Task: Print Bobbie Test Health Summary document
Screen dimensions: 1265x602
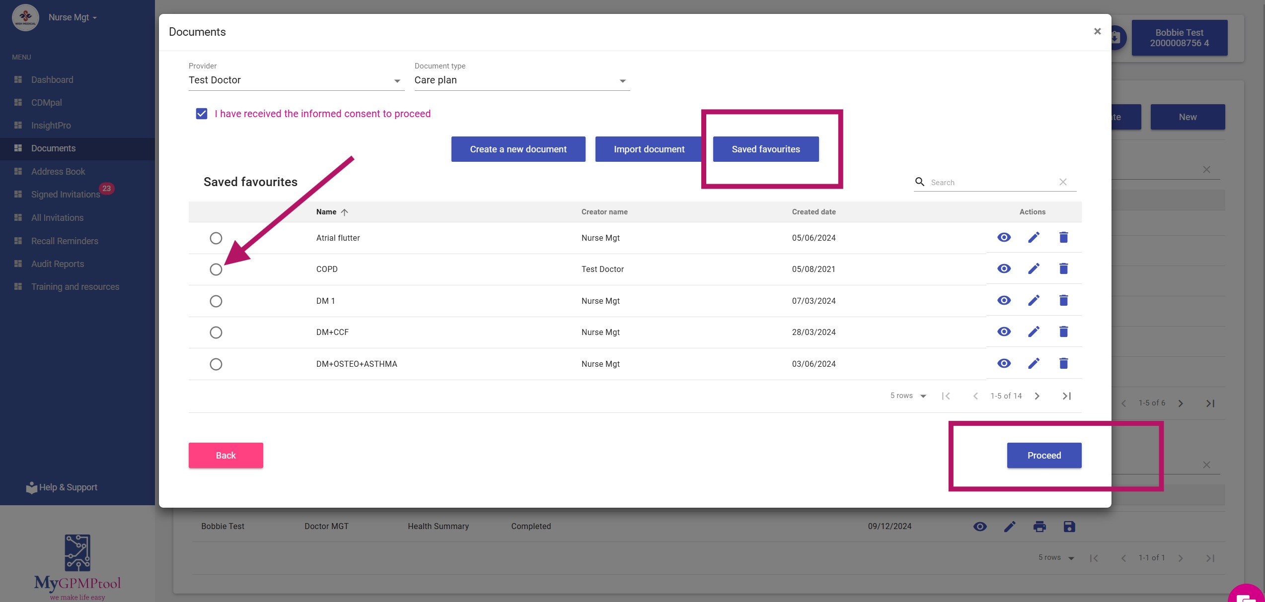Action: point(1040,527)
